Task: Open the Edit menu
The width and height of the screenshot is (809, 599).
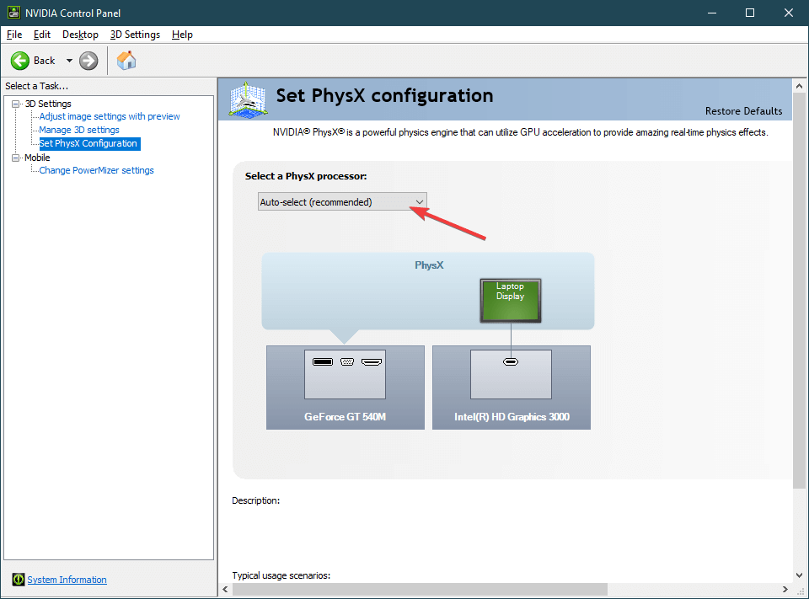Action: pyautogui.click(x=42, y=35)
